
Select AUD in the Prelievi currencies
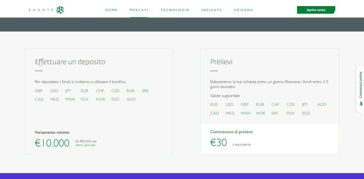[321, 104]
